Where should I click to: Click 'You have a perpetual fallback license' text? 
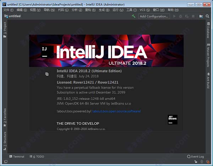tap(95, 88)
